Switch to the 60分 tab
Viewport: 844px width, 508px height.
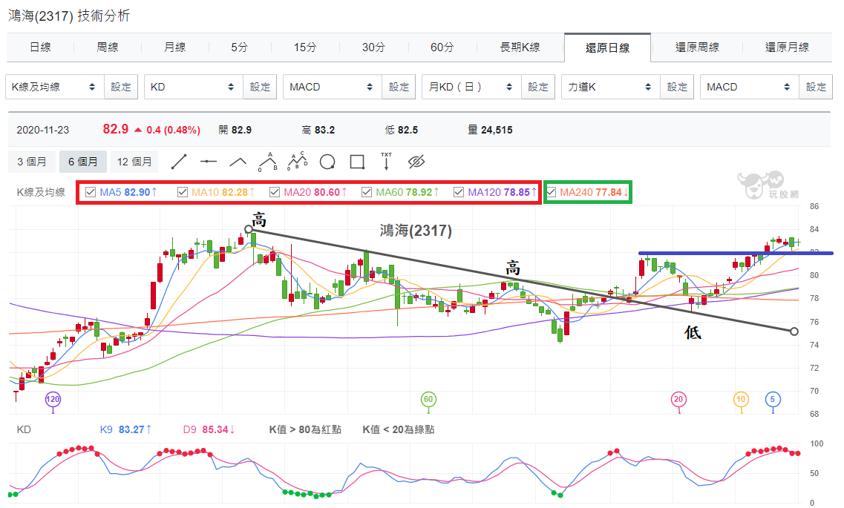pos(442,47)
